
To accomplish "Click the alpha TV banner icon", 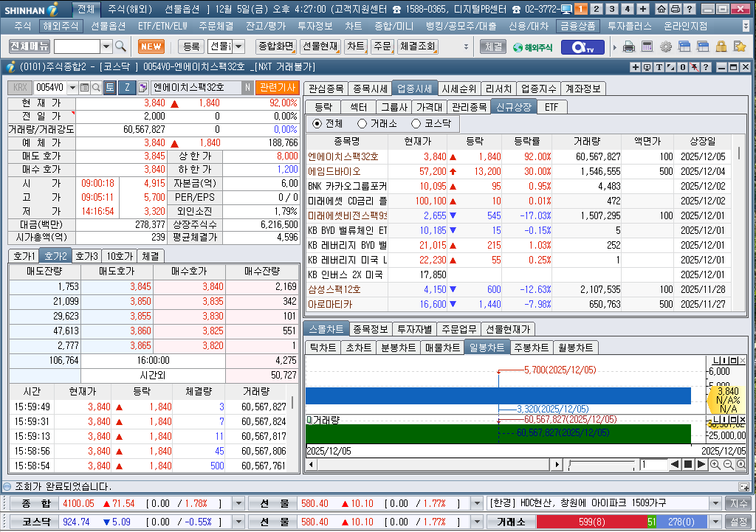I will (583, 46).
